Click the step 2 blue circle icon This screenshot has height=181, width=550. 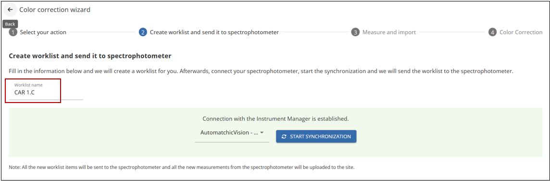(143, 32)
